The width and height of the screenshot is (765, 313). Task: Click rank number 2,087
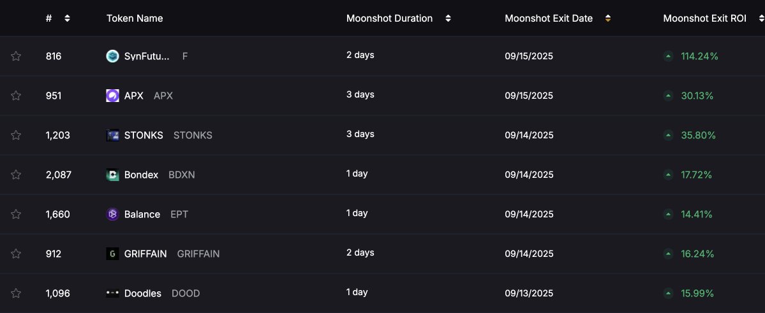tap(59, 175)
